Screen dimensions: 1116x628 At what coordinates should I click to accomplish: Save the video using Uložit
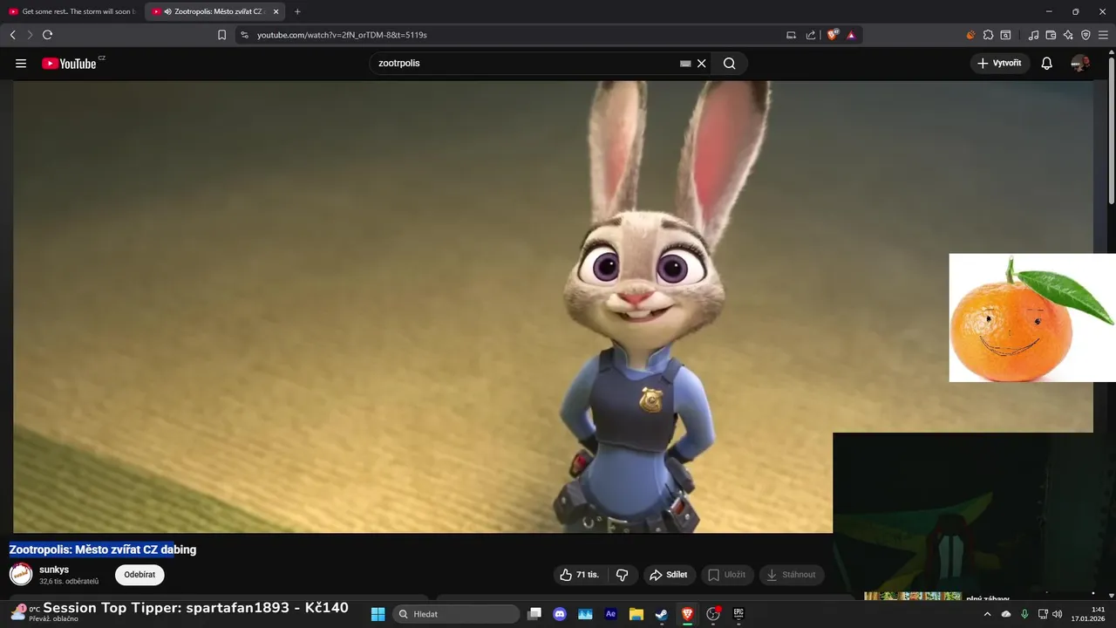(x=726, y=575)
